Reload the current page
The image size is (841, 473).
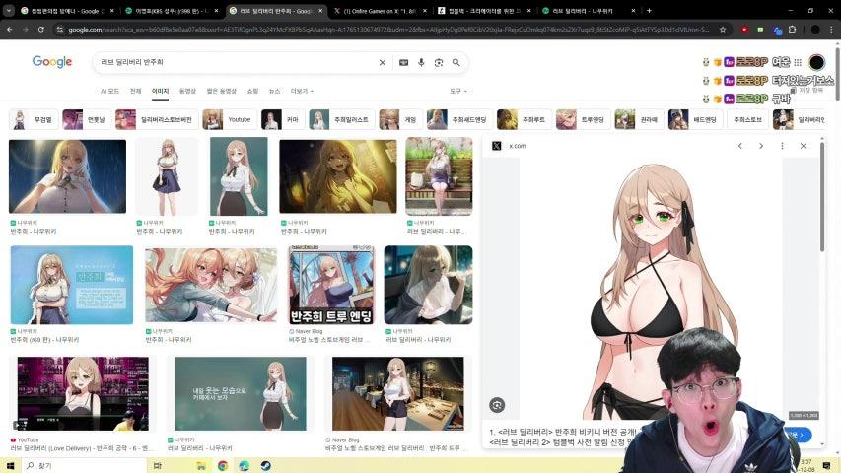tap(40, 29)
